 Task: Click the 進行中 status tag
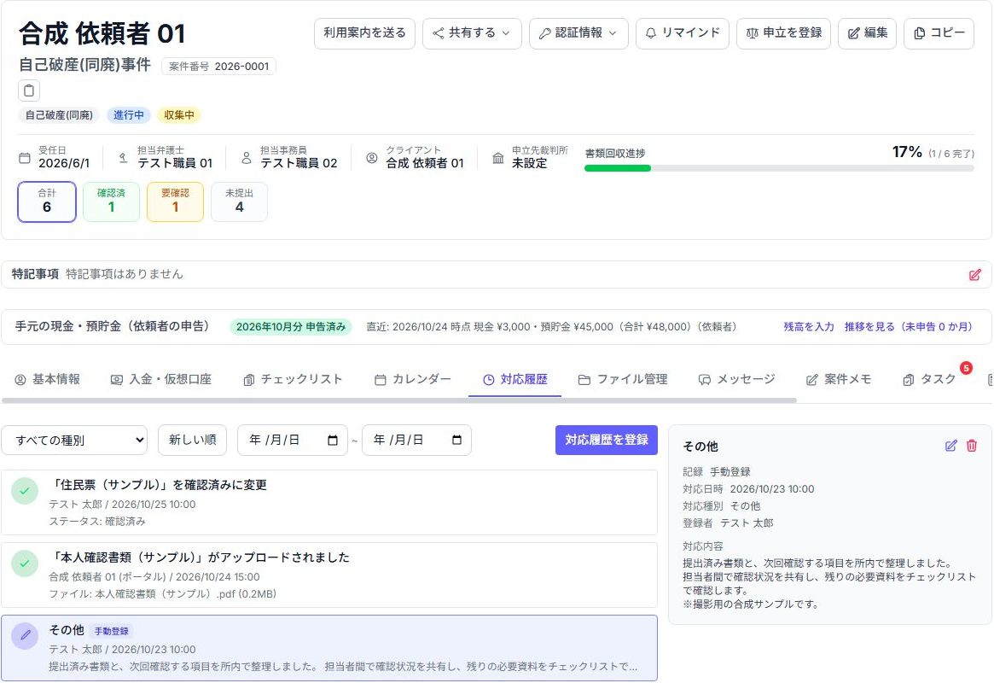[x=129, y=115]
